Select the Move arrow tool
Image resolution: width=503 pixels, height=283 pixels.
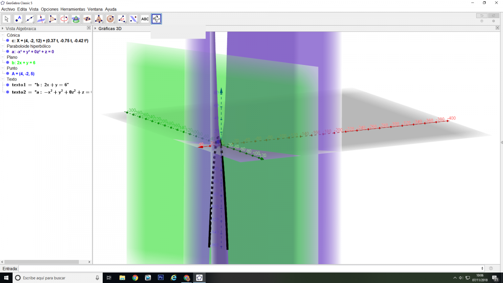[7, 19]
